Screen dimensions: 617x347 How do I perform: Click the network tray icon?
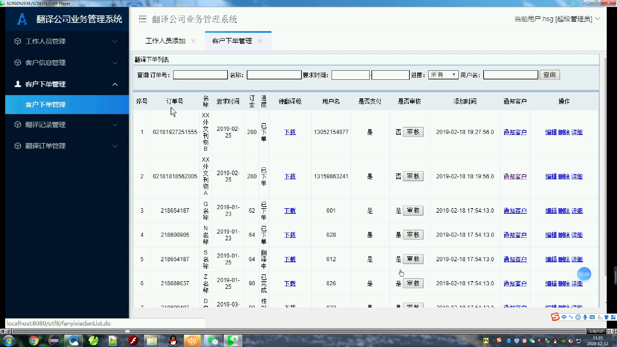[x=578, y=341]
